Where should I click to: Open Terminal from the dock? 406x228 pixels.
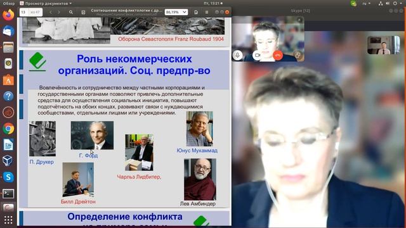8,193
